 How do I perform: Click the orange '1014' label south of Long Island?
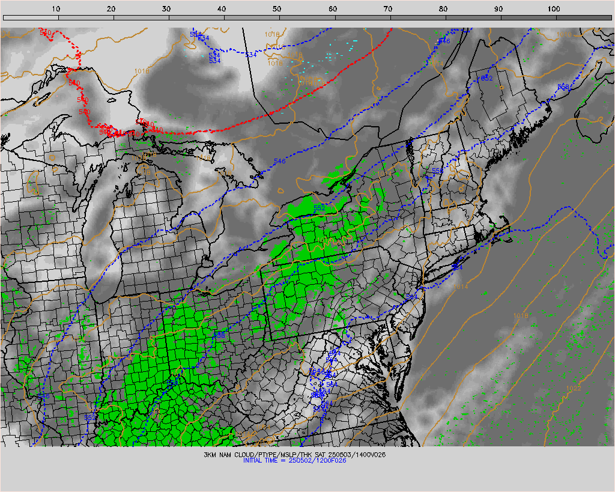461,287
